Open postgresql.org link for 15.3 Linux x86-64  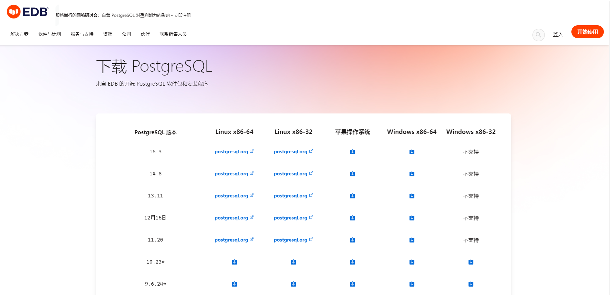coord(234,152)
